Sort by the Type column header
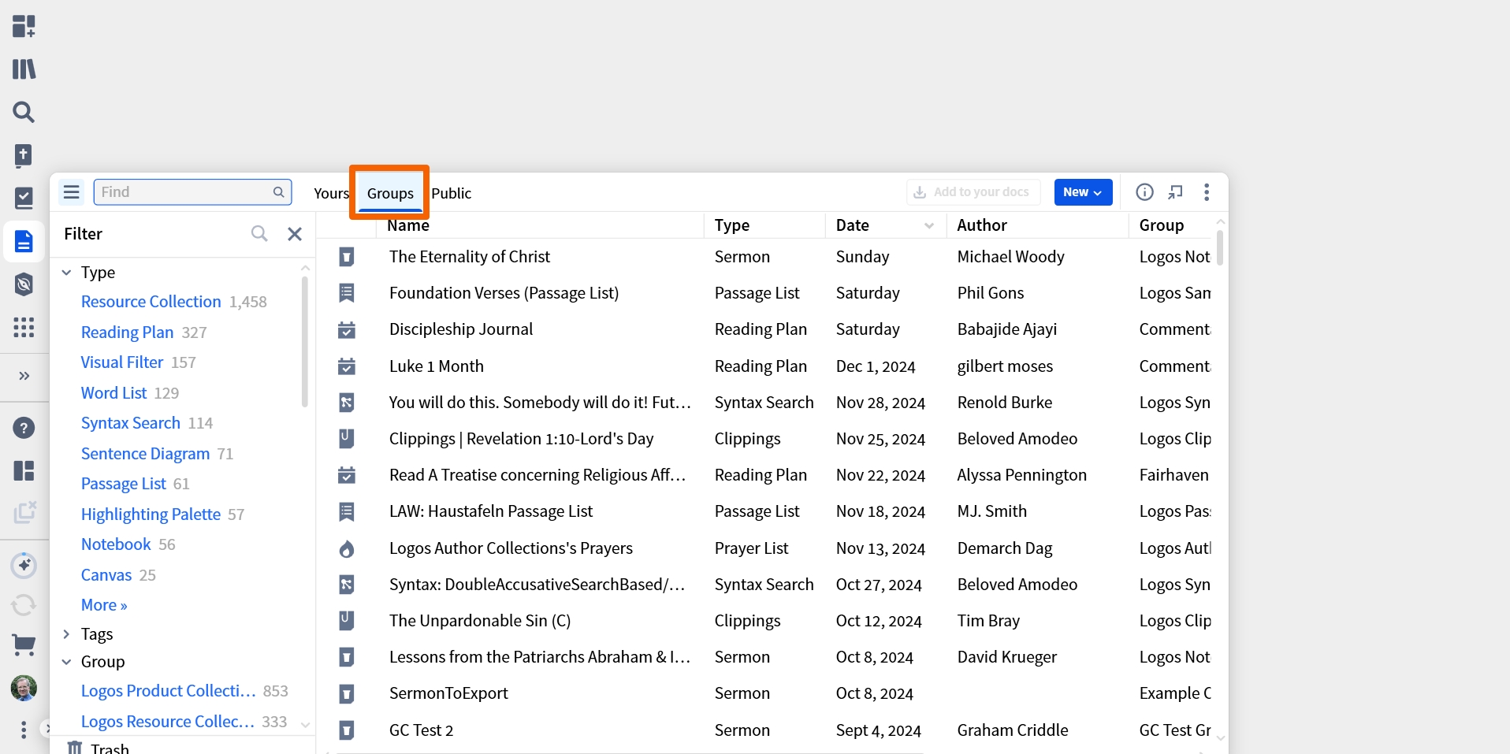 732,225
